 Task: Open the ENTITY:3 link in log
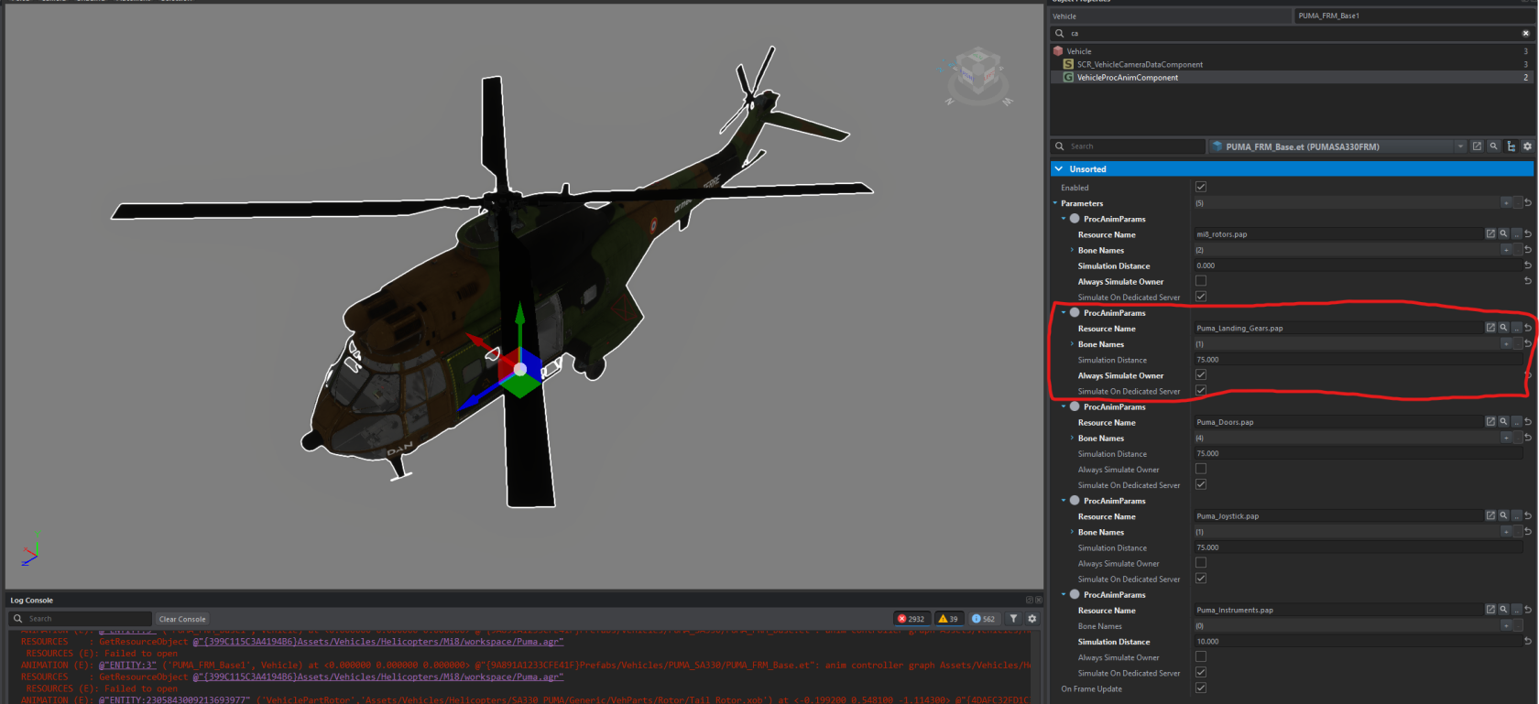[x=128, y=666]
